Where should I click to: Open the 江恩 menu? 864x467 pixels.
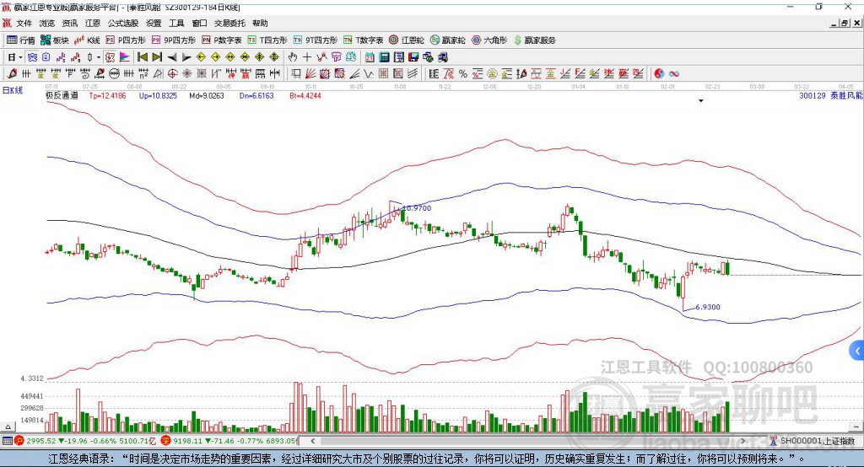pyautogui.click(x=93, y=23)
